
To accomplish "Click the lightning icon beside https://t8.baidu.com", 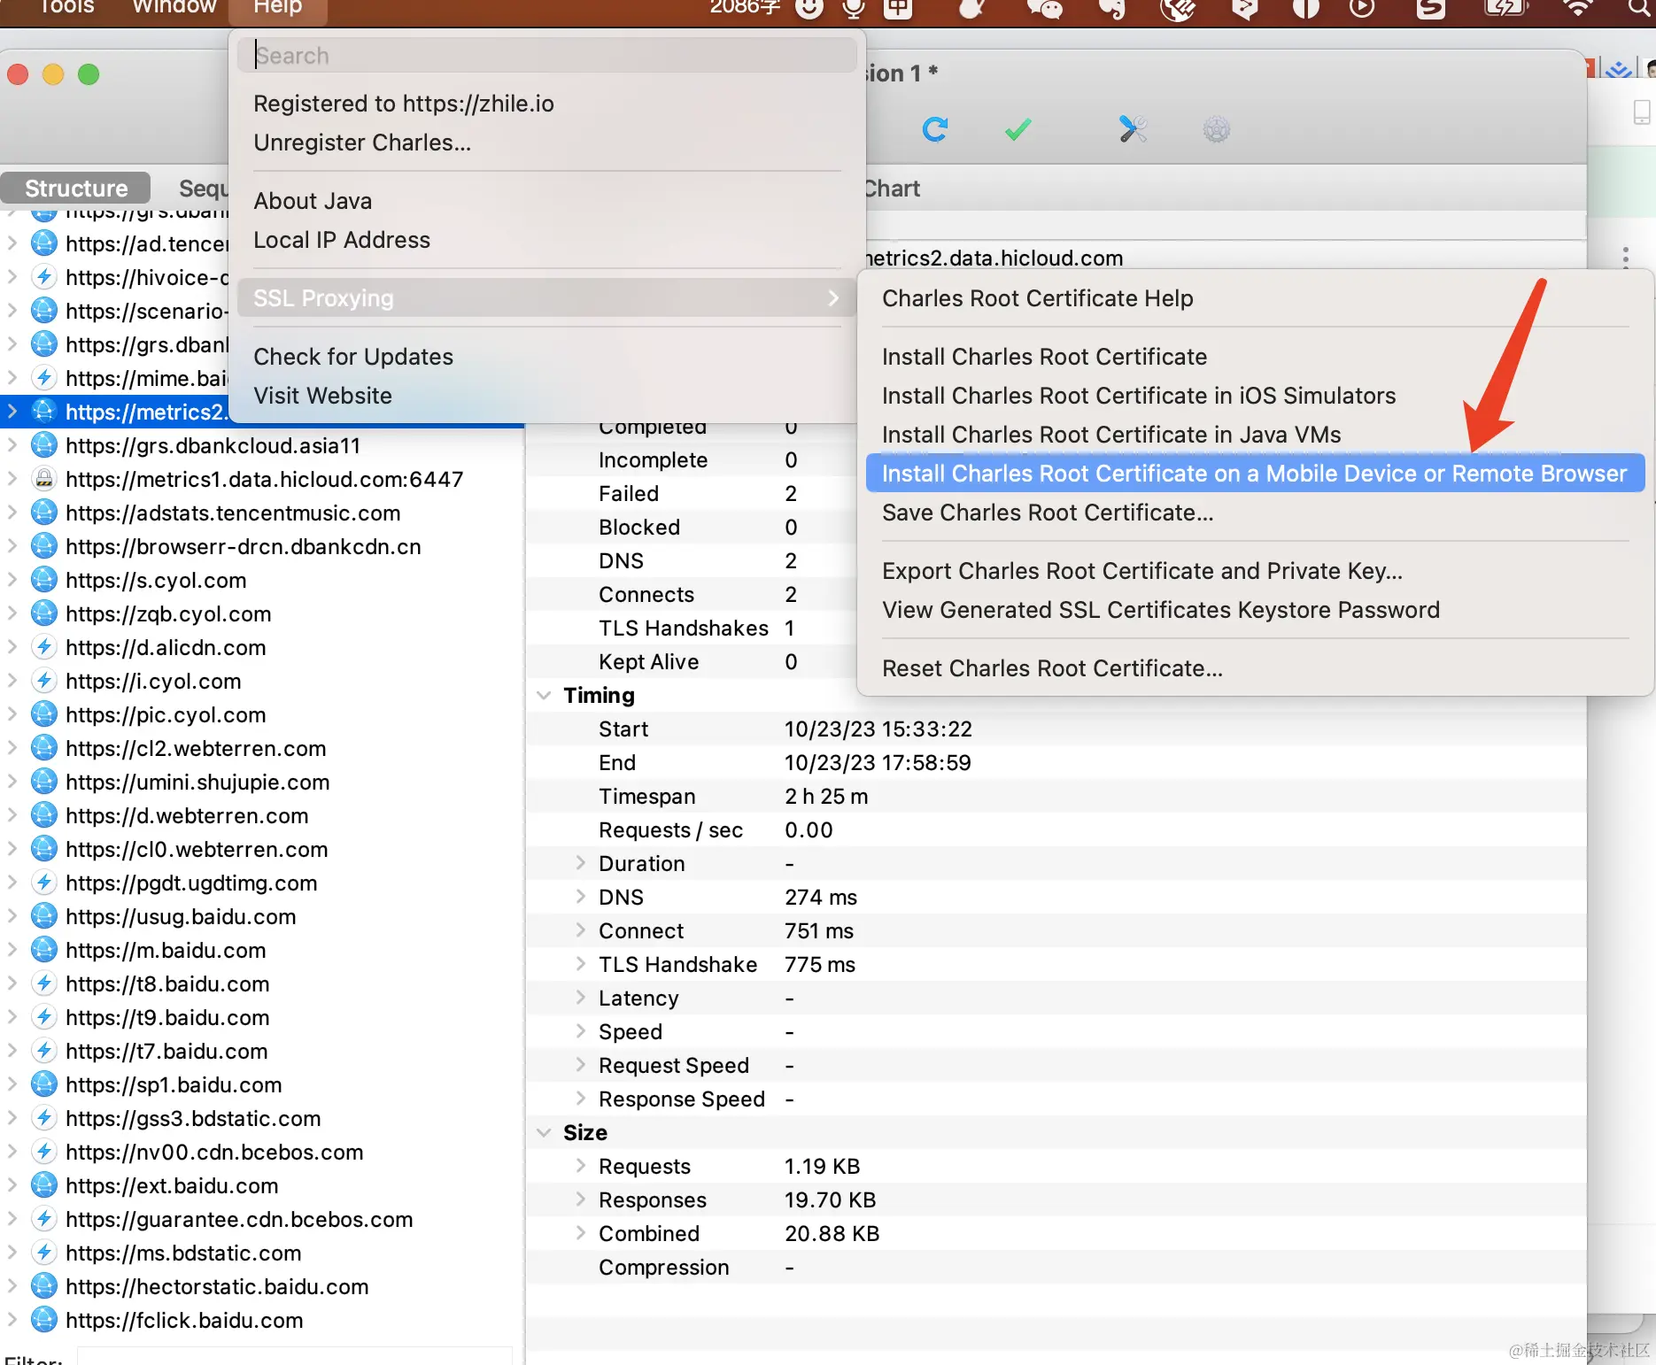I will (x=43, y=983).
